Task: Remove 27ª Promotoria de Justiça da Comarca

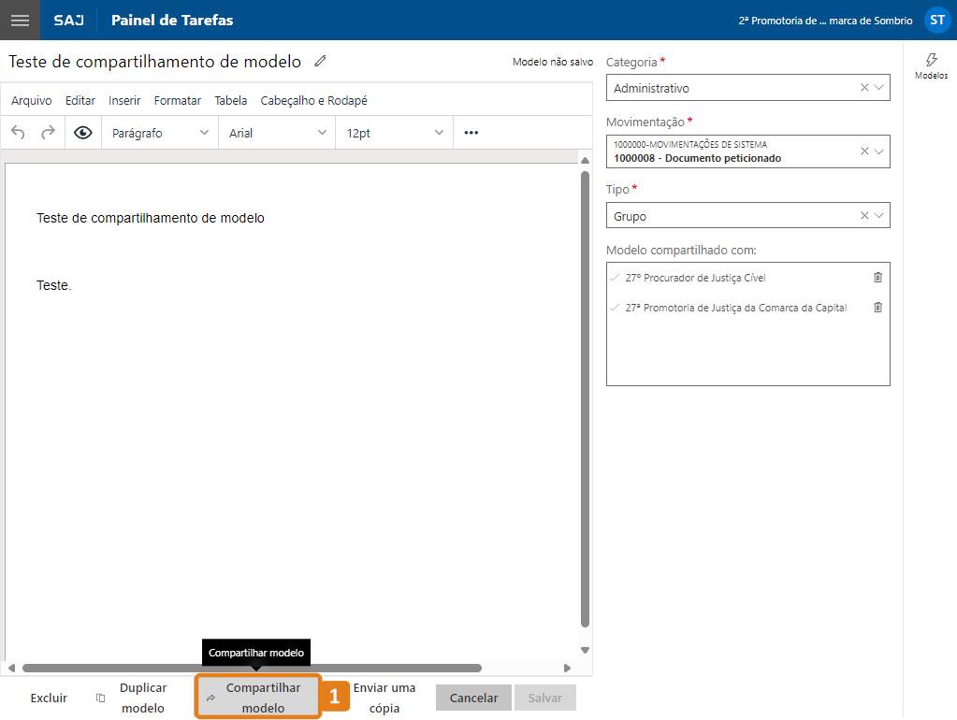Action: [877, 307]
